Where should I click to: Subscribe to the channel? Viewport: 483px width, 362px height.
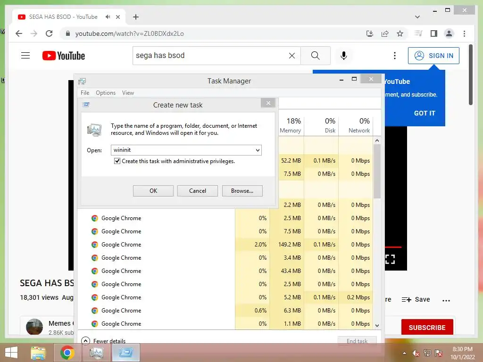427,328
